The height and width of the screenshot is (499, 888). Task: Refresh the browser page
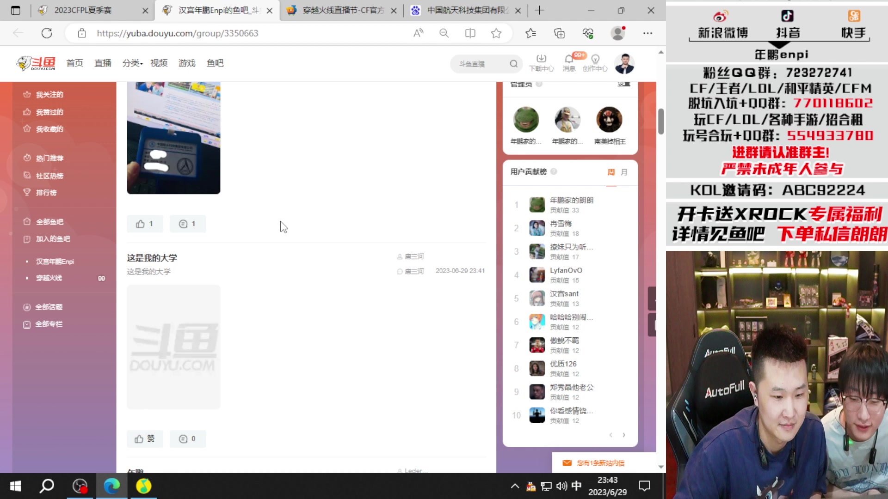pos(47,33)
